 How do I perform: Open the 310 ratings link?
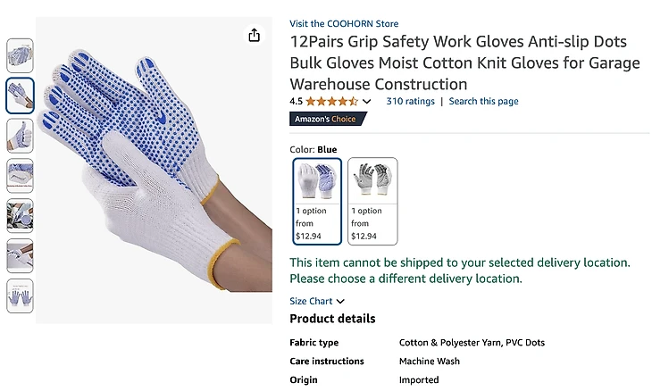(411, 102)
